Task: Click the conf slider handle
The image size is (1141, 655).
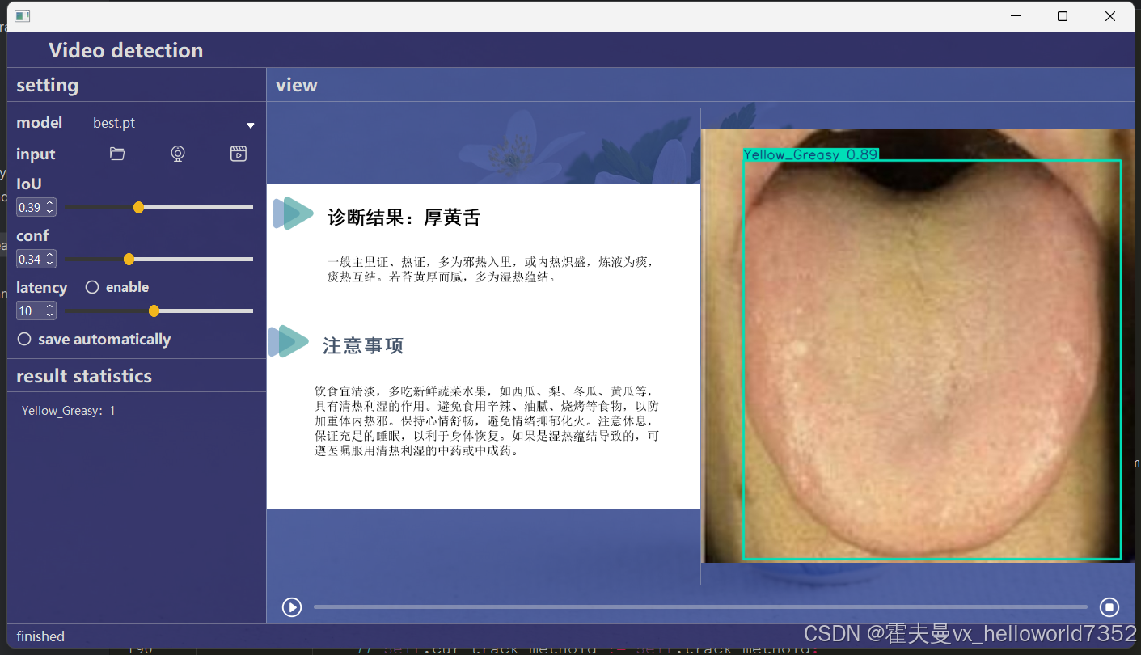Action: pos(129,259)
